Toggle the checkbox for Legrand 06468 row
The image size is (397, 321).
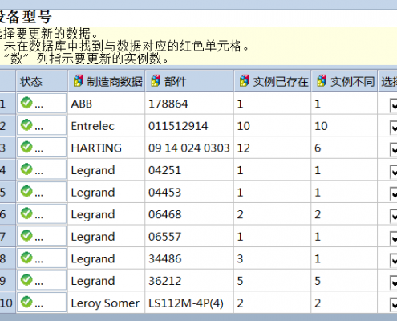393,216
